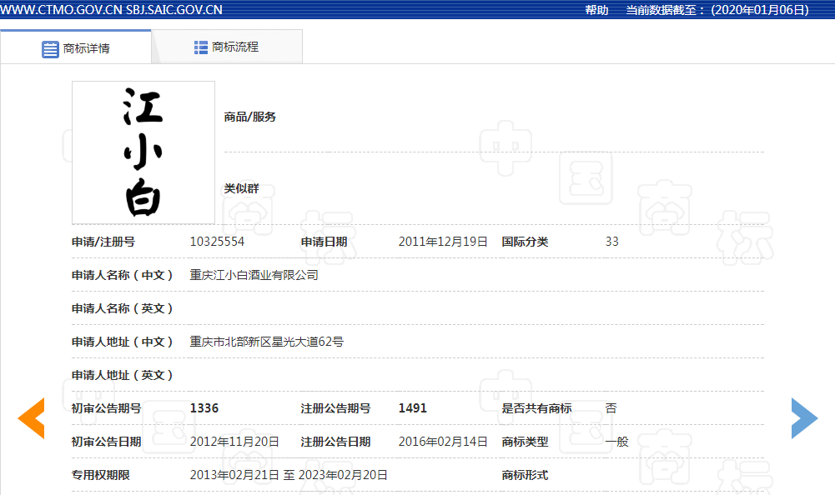
Task: Switch to the 商标详情 tab
Action: tap(76, 47)
